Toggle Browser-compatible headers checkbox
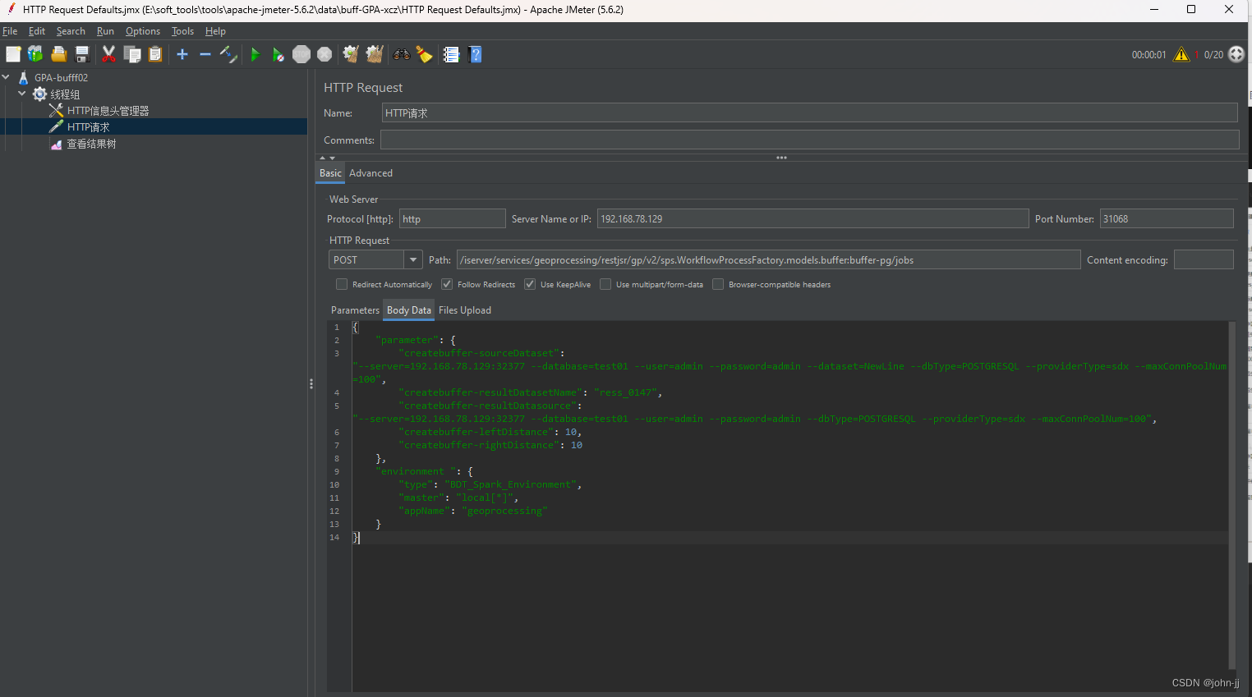 point(718,284)
